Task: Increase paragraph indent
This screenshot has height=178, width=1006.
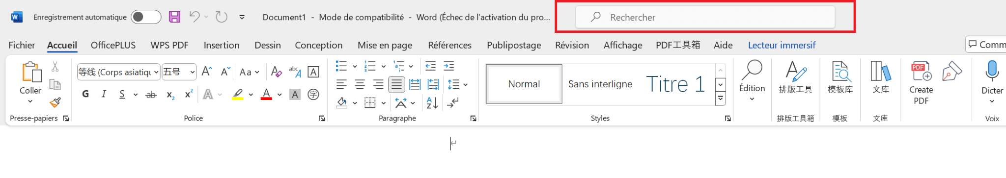Action: click(449, 66)
